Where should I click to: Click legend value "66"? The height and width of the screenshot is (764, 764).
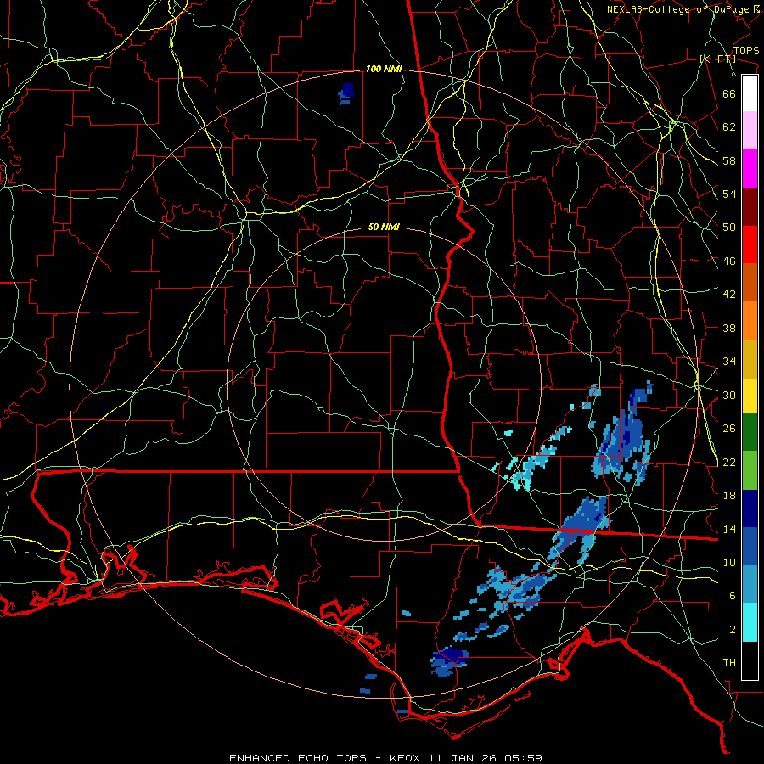click(729, 94)
